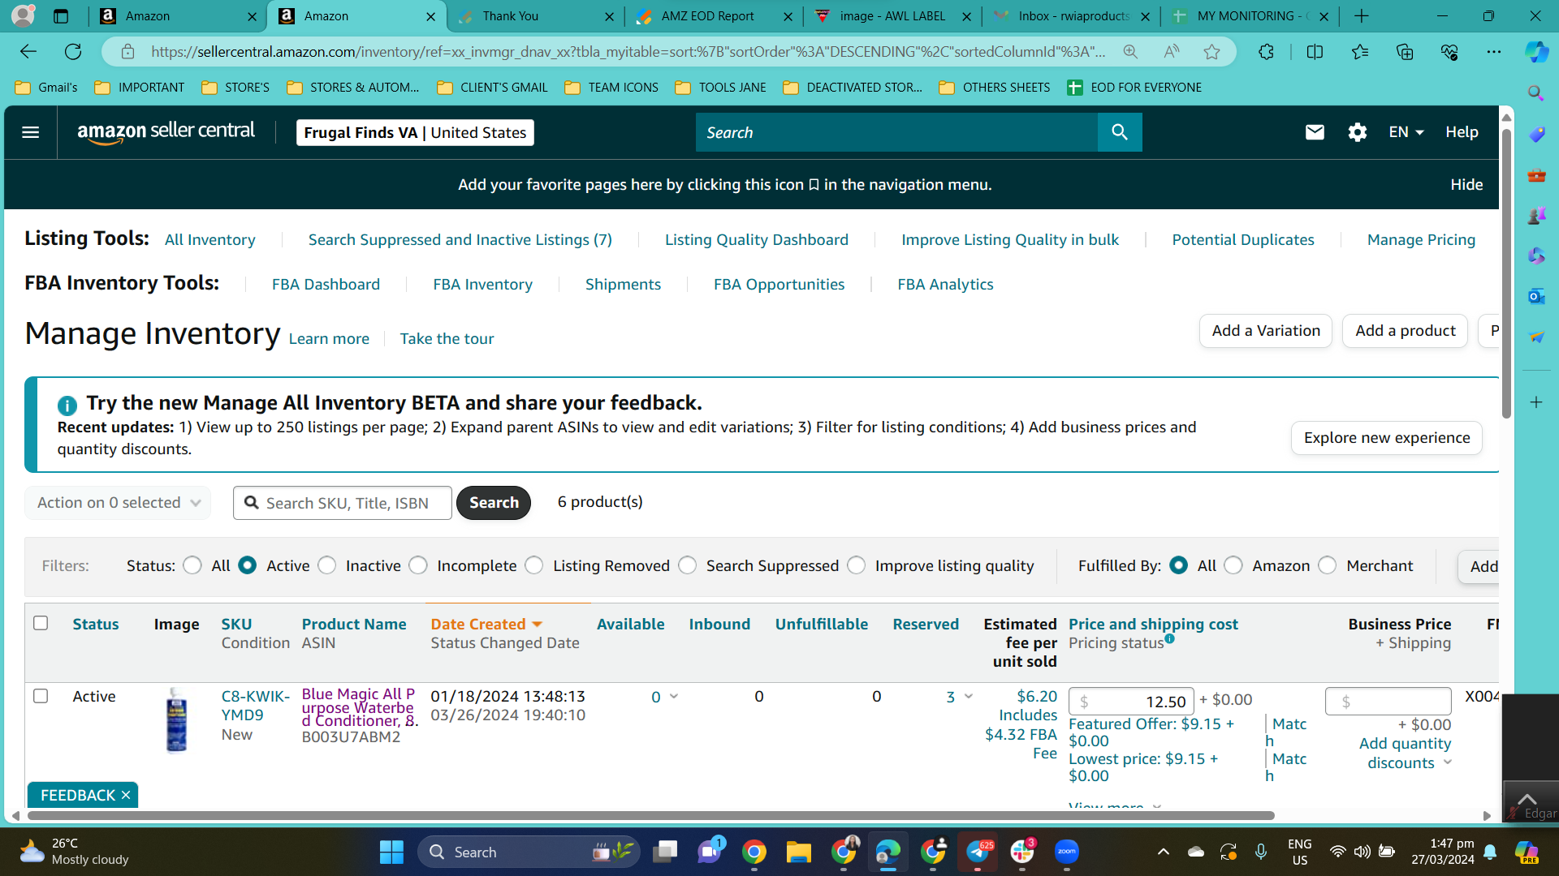Open the IMPORTANT bookmarks folder
1559x876 pixels.
(x=140, y=88)
